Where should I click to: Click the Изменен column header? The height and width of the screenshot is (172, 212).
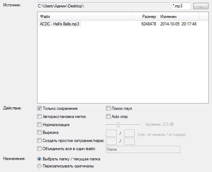pyautogui.click(x=178, y=17)
